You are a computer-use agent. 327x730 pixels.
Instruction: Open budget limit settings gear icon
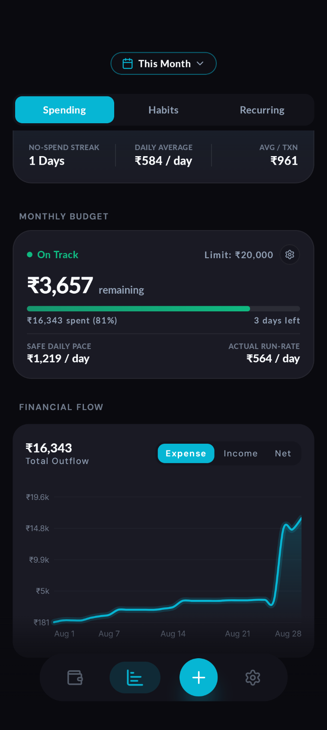(x=290, y=255)
